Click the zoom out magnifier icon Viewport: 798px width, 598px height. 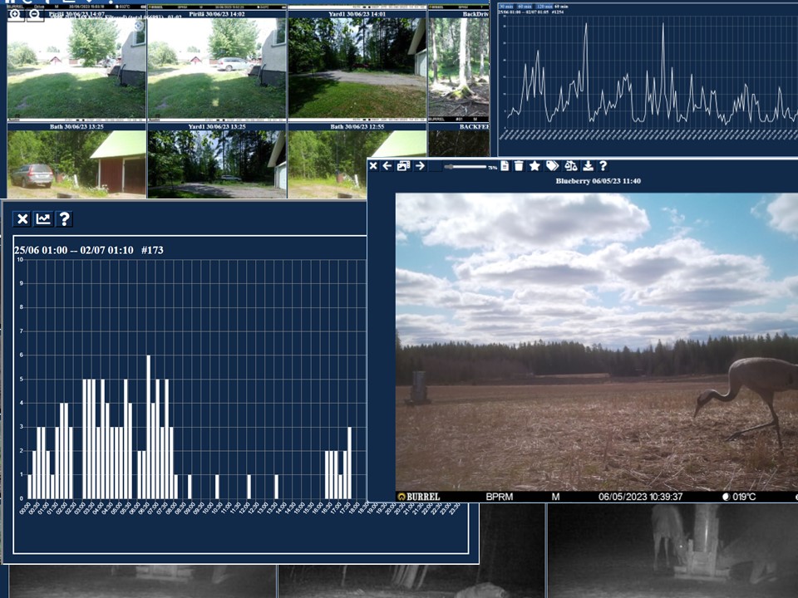pos(34,15)
